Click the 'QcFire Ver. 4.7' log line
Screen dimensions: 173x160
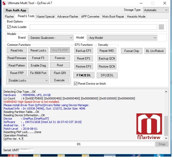pos(13,139)
